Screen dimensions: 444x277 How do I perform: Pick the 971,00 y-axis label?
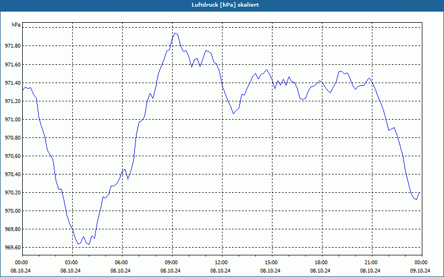13,120
